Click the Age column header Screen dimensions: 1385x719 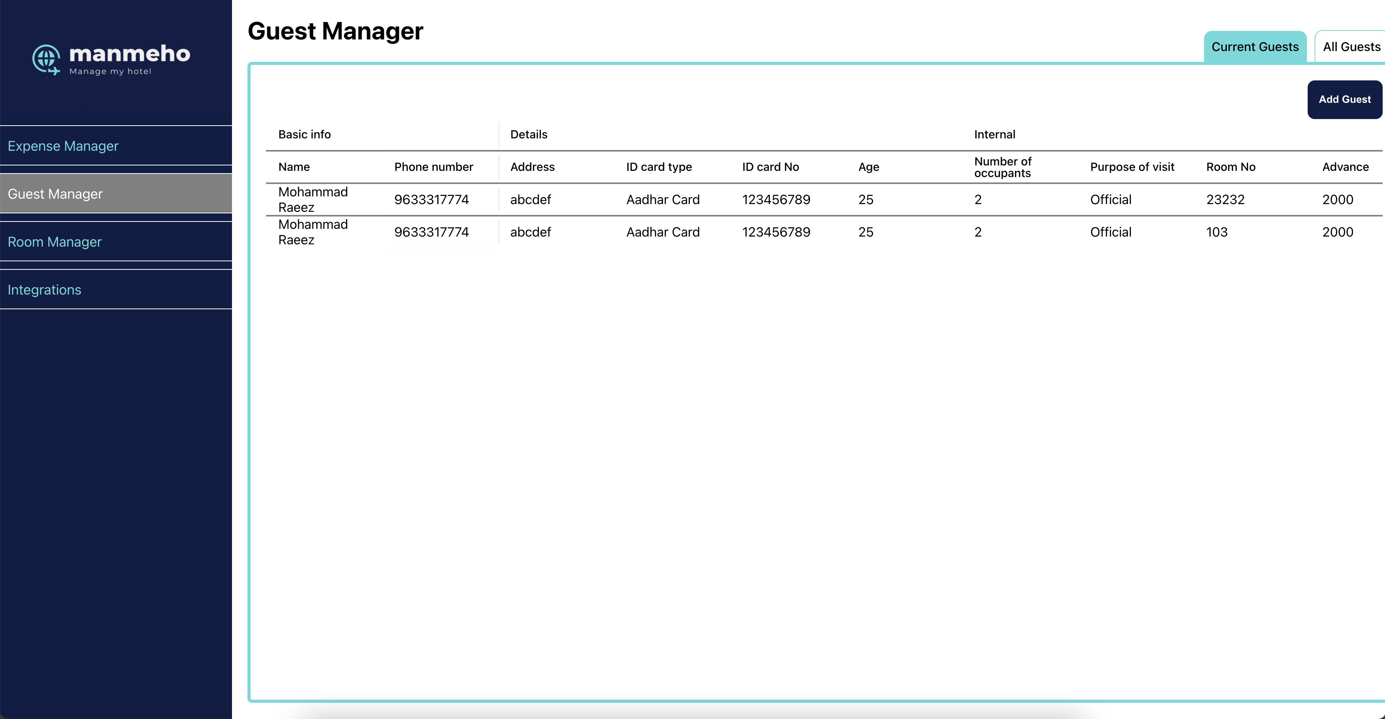pyautogui.click(x=868, y=167)
